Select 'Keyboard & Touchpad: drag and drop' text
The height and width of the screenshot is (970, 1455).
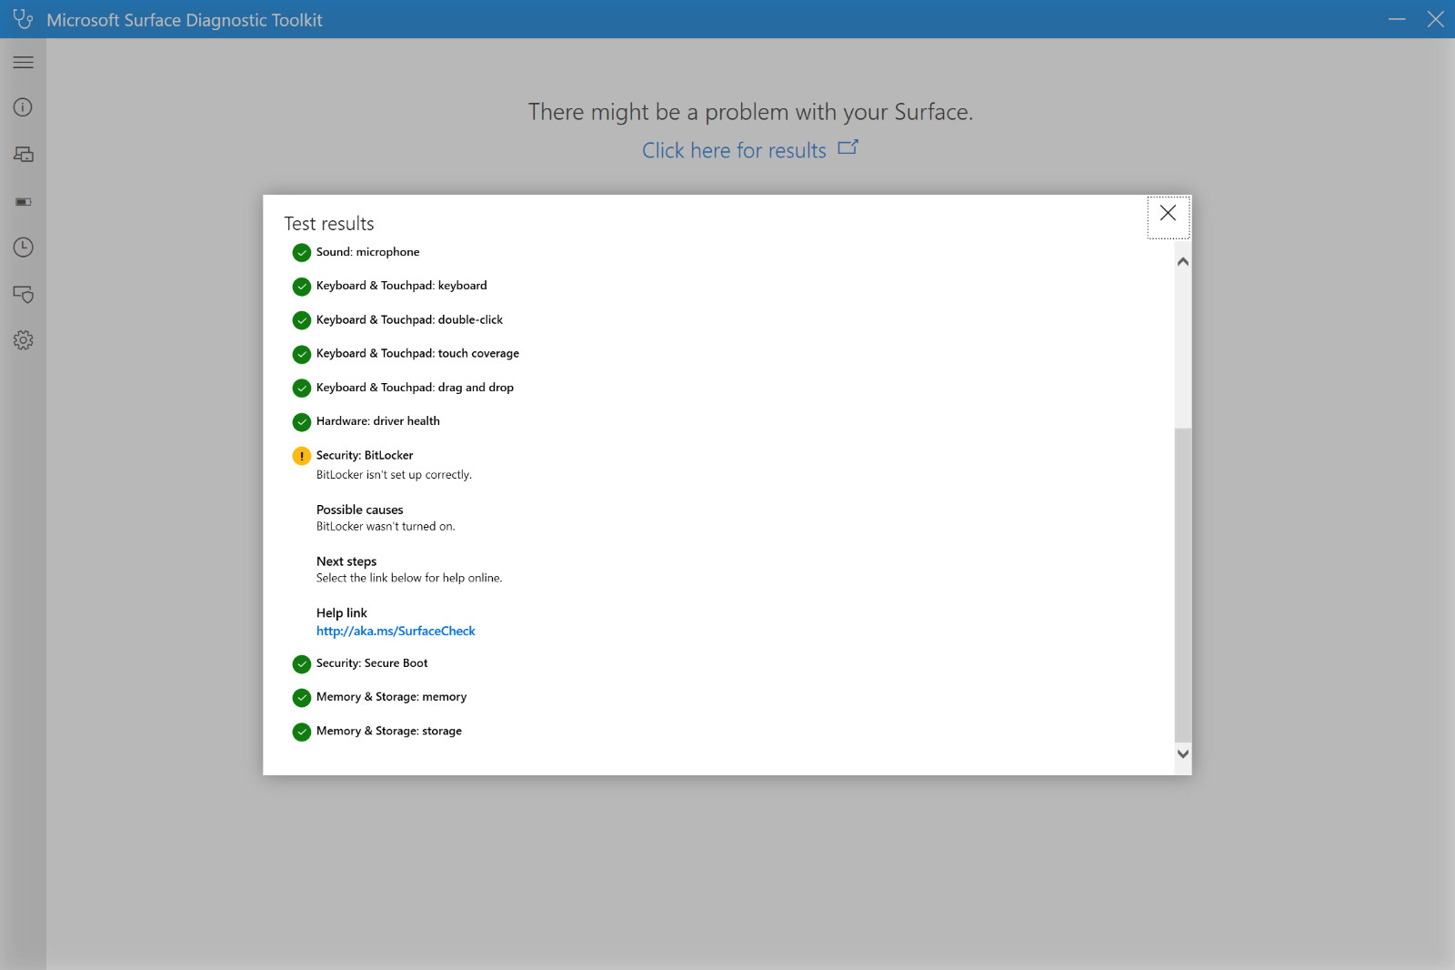click(415, 388)
